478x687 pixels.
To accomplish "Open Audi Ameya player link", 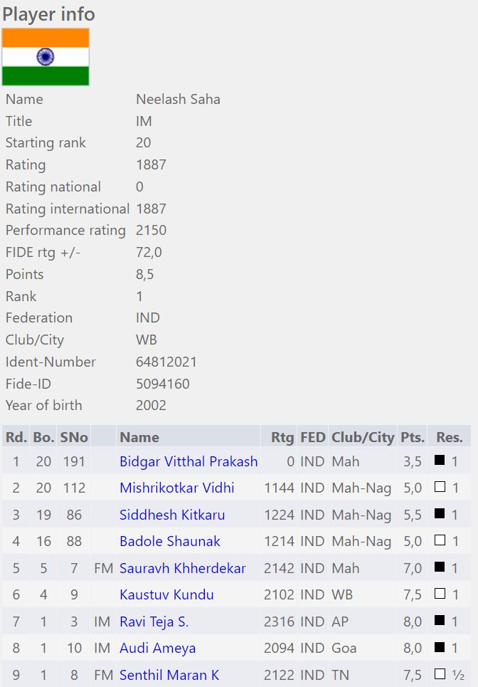I will 157,649.
